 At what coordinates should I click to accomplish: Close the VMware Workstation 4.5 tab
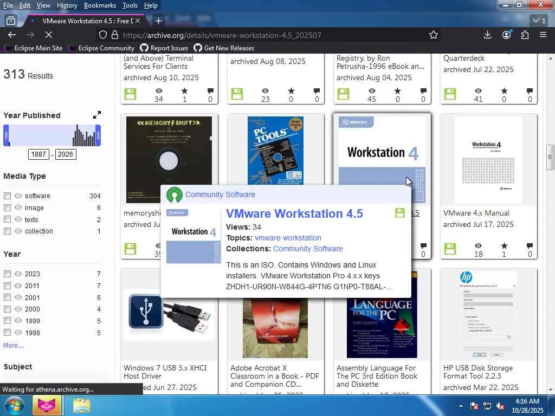pos(138,21)
